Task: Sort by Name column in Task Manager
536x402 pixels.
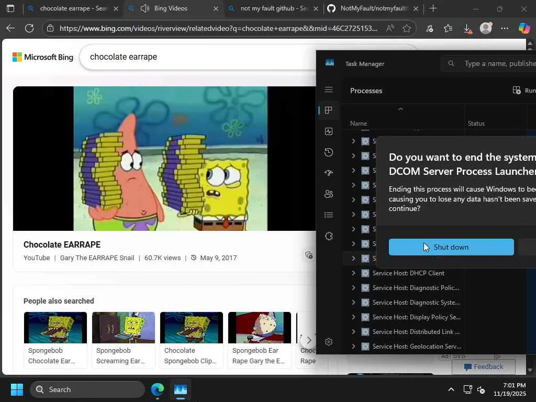Action: pyautogui.click(x=359, y=124)
